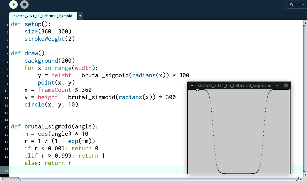307x181 pixels.
Task: Open the tab options arrow menu
Action: point(80,16)
